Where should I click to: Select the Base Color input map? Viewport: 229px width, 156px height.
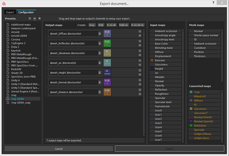click(165, 44)
